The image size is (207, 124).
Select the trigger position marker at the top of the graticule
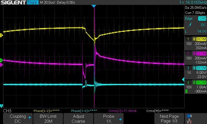[x=94, y=6]
